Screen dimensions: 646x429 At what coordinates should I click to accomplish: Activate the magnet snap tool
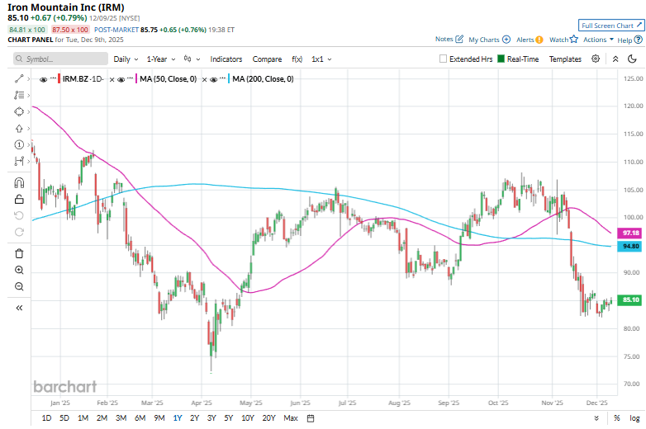coord(18,183)
